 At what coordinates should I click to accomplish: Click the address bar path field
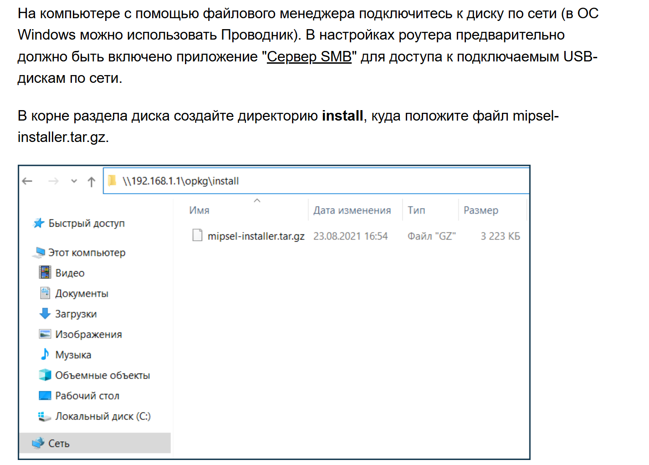319,181
